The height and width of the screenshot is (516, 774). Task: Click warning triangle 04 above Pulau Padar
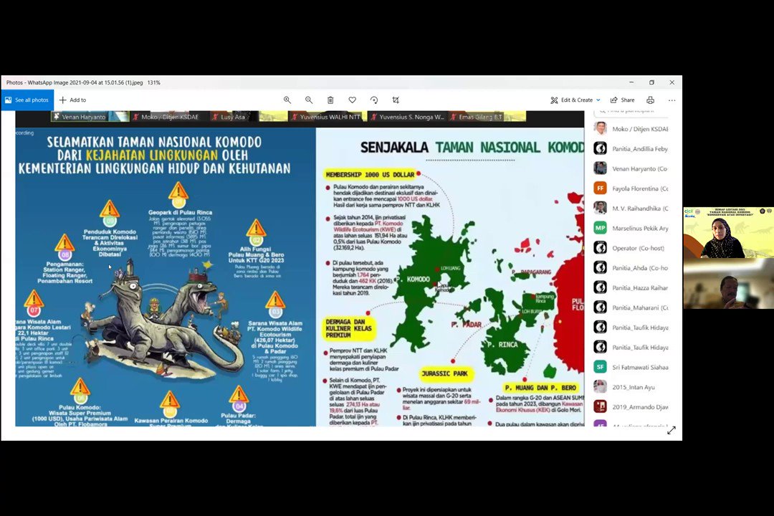[x=239, y=396]
